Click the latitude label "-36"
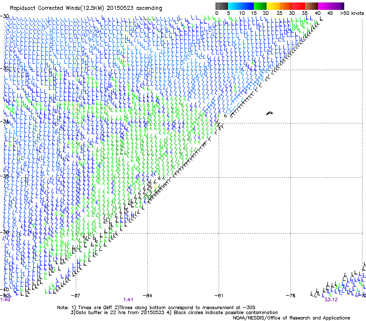 (x=4, y=176)
